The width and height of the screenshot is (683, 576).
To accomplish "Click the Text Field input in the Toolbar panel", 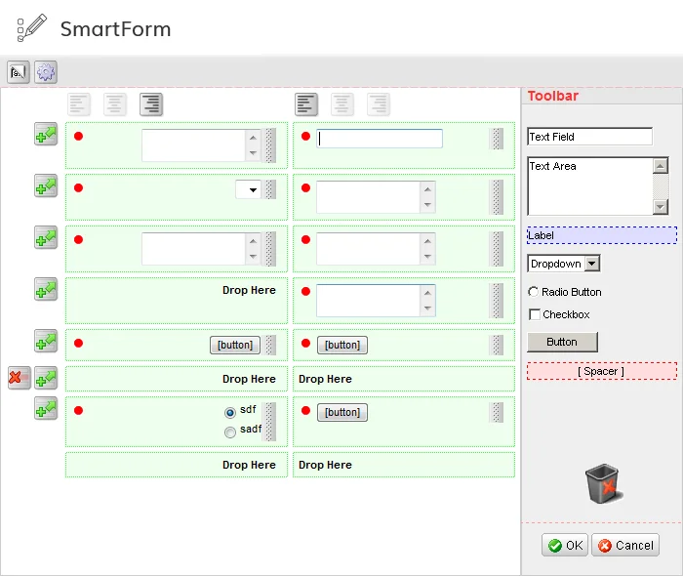I will (589, 137).
